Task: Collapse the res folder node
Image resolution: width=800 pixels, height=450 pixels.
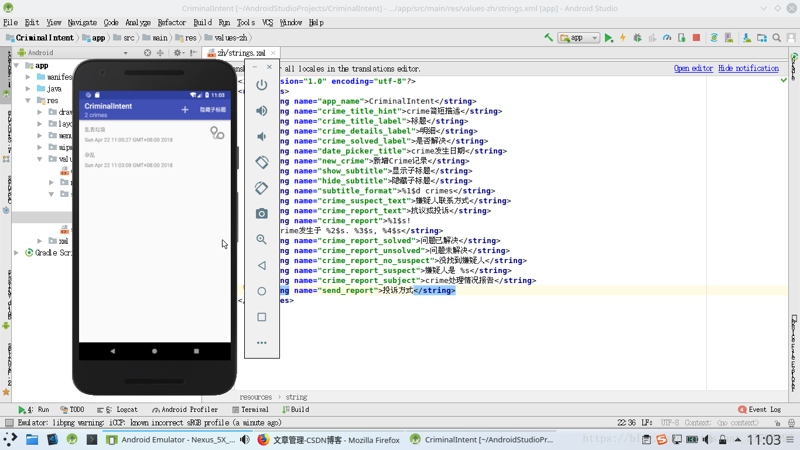Action: 28,100
